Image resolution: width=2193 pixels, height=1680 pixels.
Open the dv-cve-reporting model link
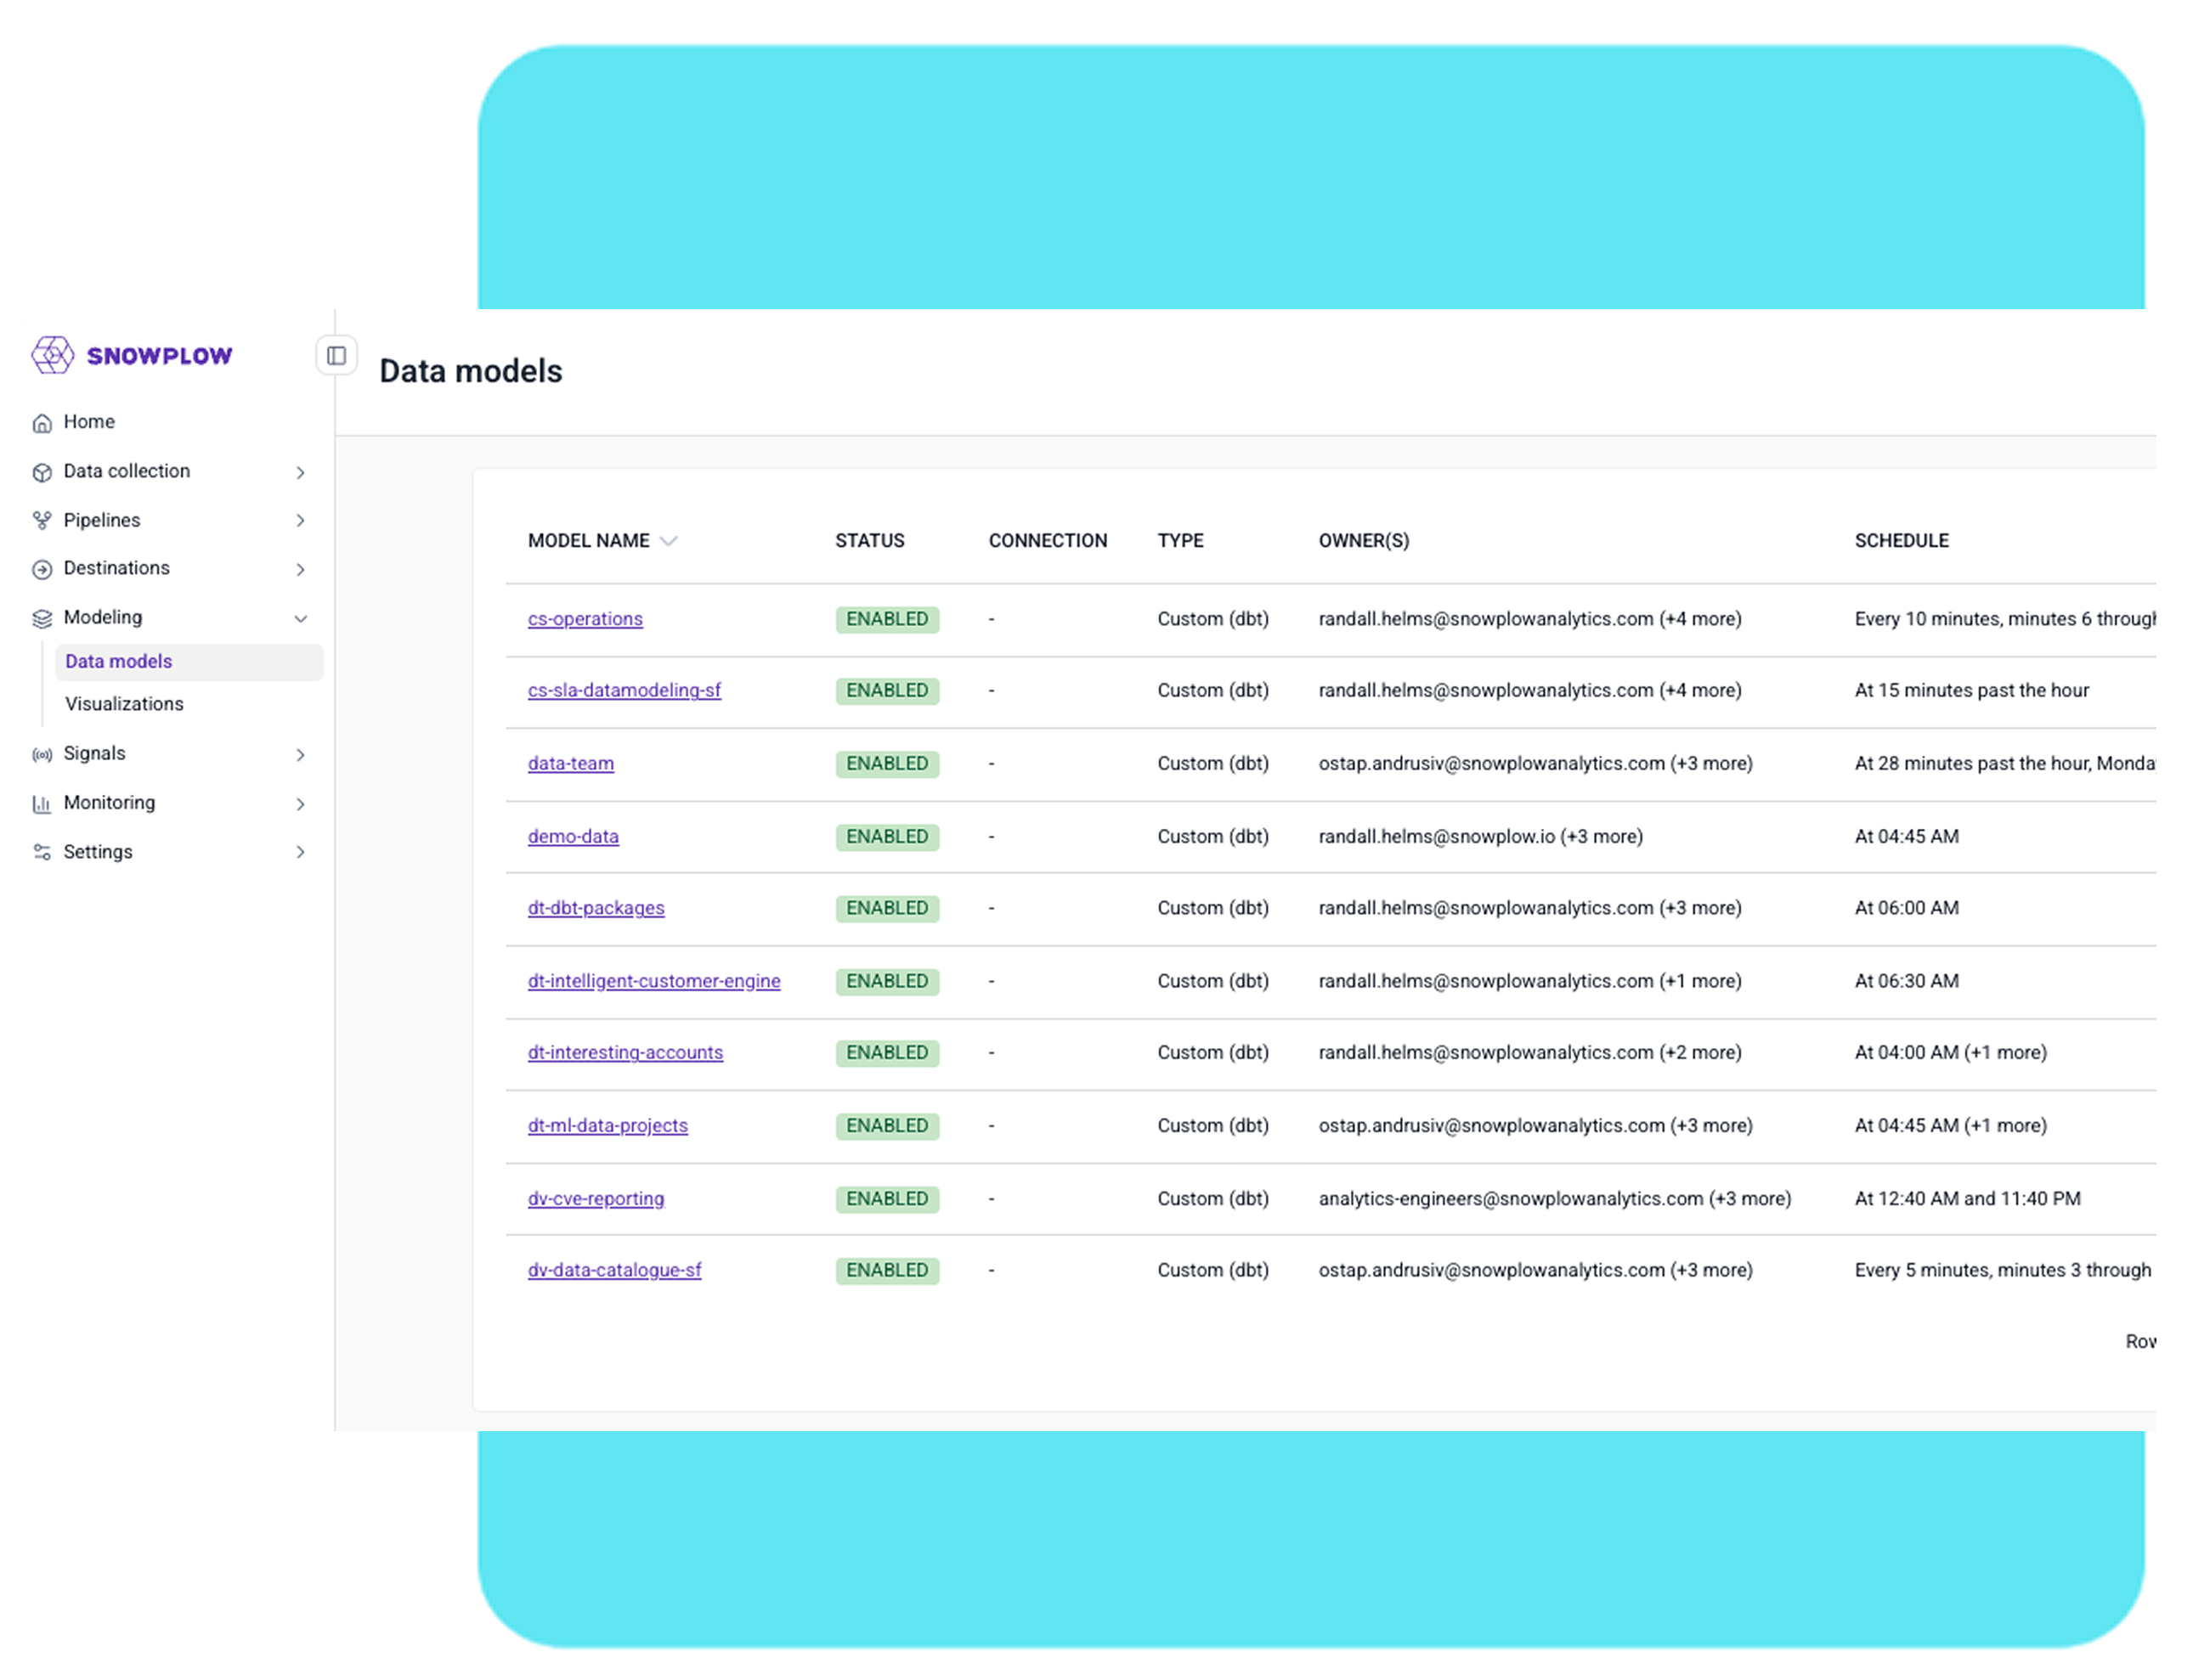pos(596,1198)
